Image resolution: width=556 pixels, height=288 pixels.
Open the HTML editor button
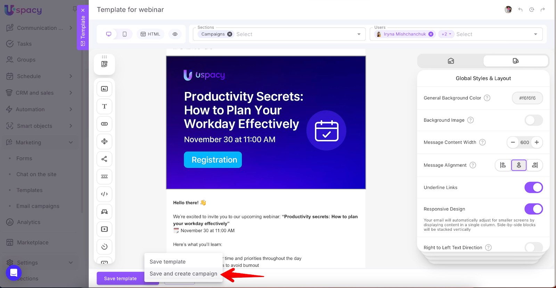pos(150,34)
